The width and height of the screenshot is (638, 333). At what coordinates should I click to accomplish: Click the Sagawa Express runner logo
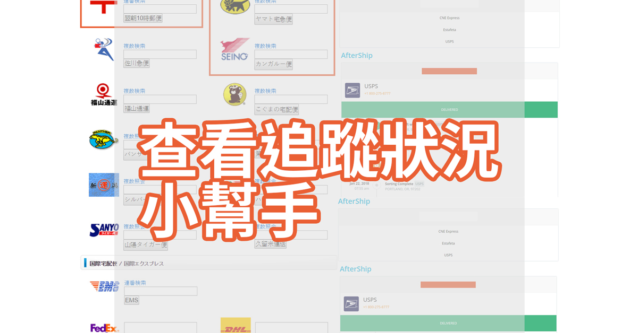[104, 49]
